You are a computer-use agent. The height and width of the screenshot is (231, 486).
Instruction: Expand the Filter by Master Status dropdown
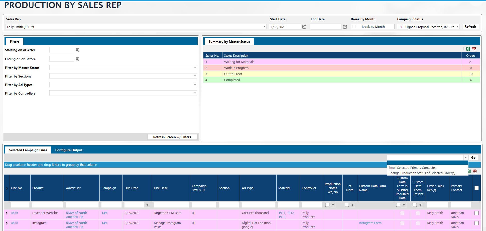[195, 67]
